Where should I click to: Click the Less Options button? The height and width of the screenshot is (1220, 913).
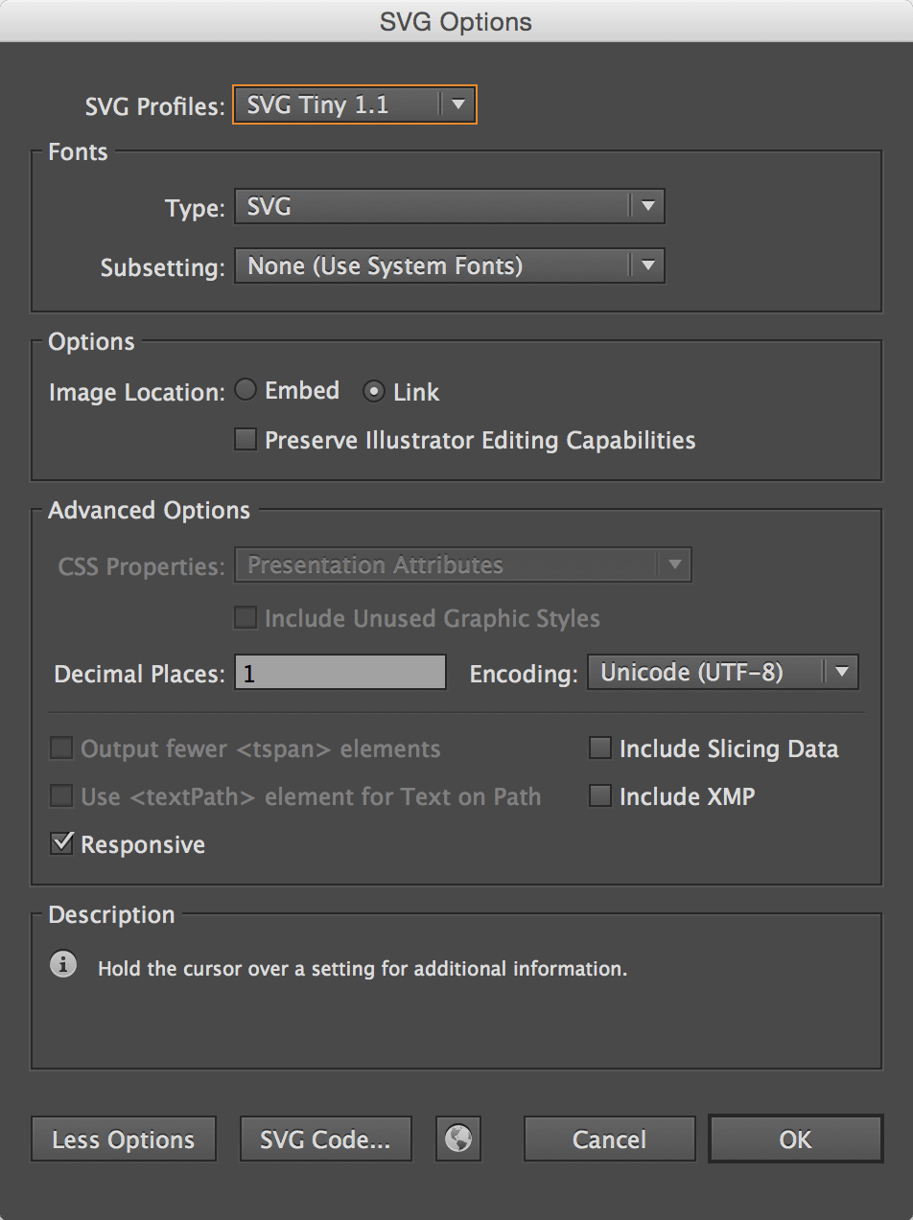pos(123,1139)
